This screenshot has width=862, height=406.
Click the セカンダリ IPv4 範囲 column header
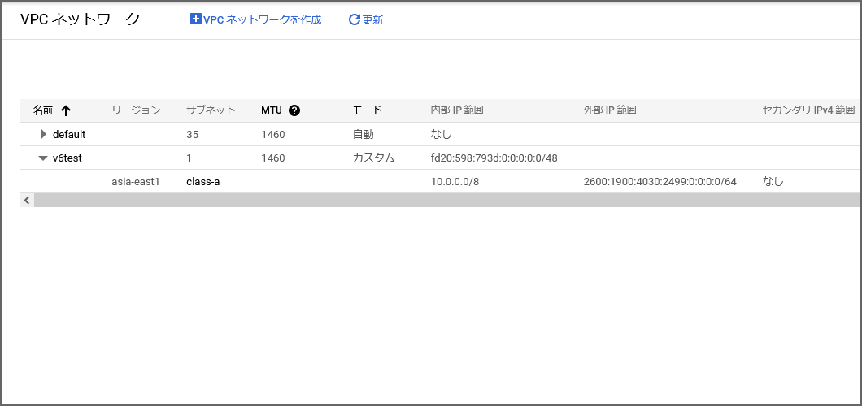coord(808,110)
